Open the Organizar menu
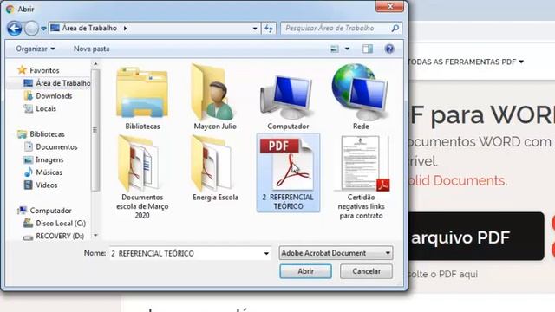Image resolution: width=555 pixels, height=312 pixels. pyautogui.click(x=36, y=49)
